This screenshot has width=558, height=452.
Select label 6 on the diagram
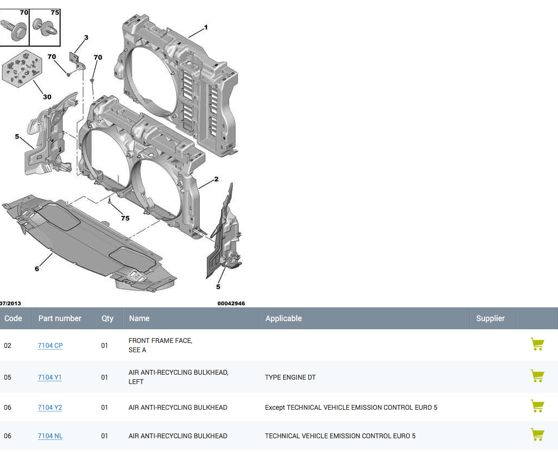[37, 268]
